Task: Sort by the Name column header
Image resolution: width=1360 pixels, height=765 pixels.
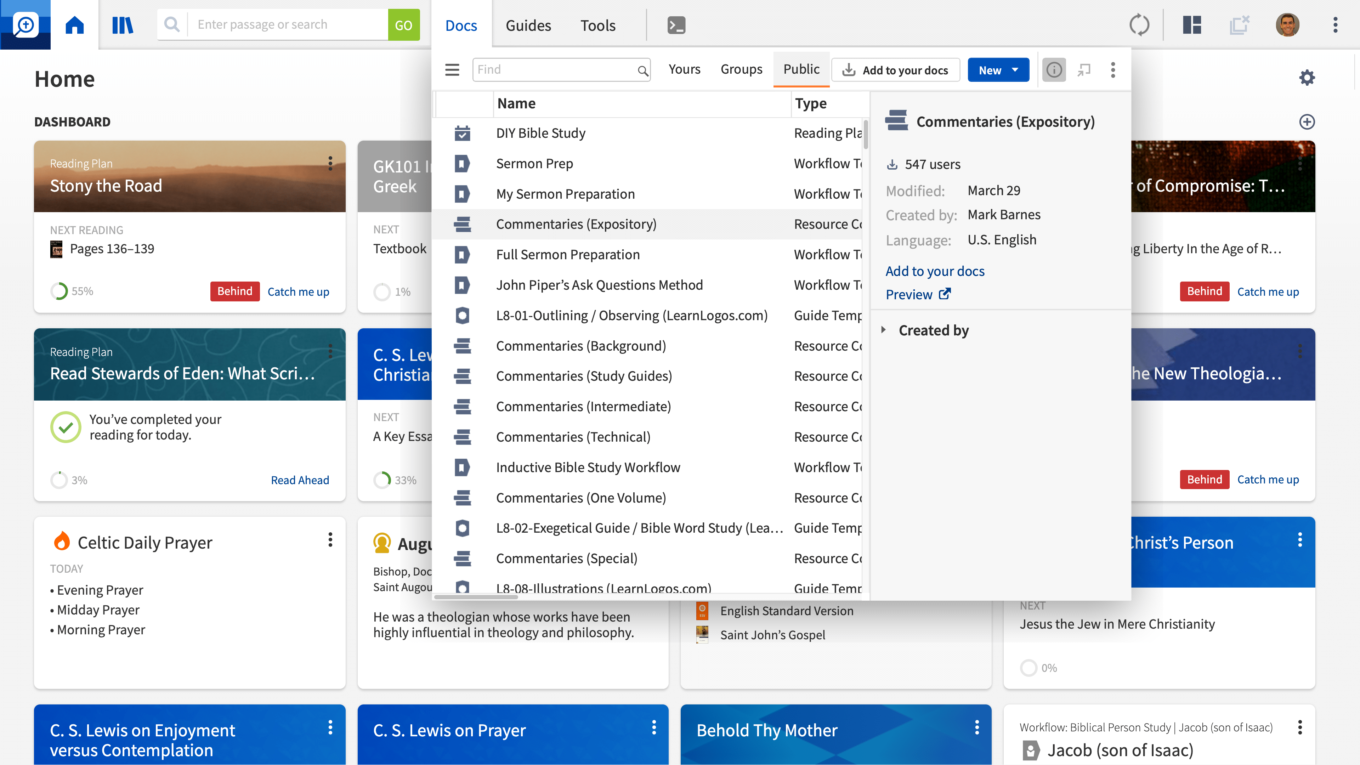Action: pos(642,103)
